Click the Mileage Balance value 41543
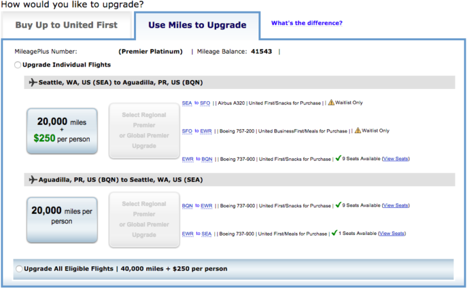 point(262,51)
